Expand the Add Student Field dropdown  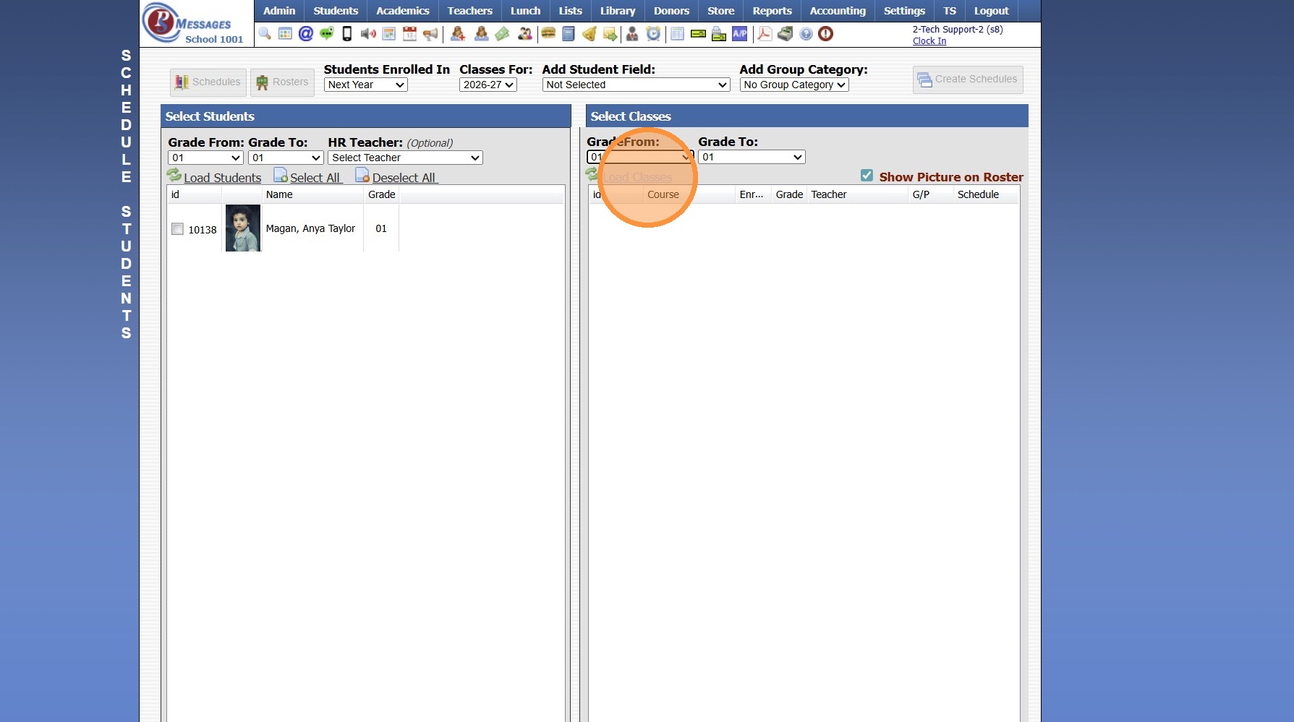(x=636, y=85)
